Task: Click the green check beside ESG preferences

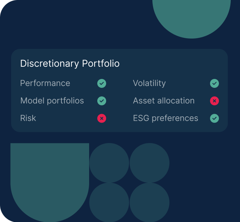Action: [x=214, y=118]
